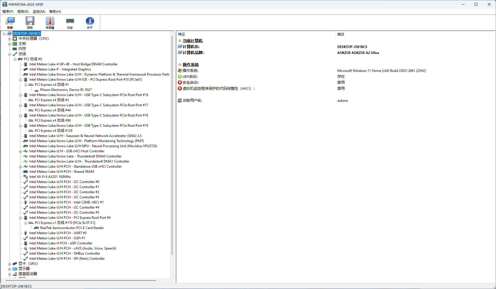The height and width of the screenshot is (289, 496).
Task: Click the aokzoe username value
Action: click(342, 101)
